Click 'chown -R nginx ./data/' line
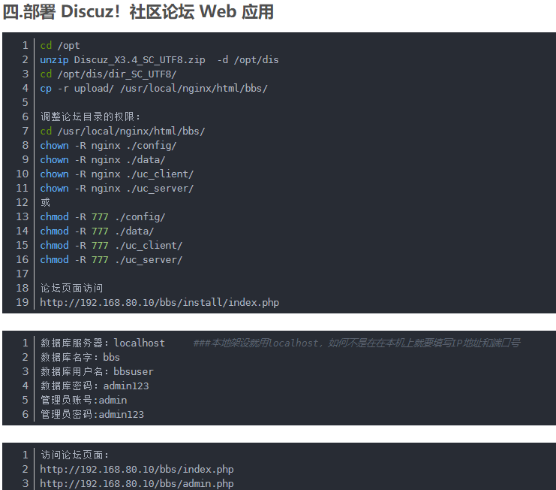 [x=103, y=159]
